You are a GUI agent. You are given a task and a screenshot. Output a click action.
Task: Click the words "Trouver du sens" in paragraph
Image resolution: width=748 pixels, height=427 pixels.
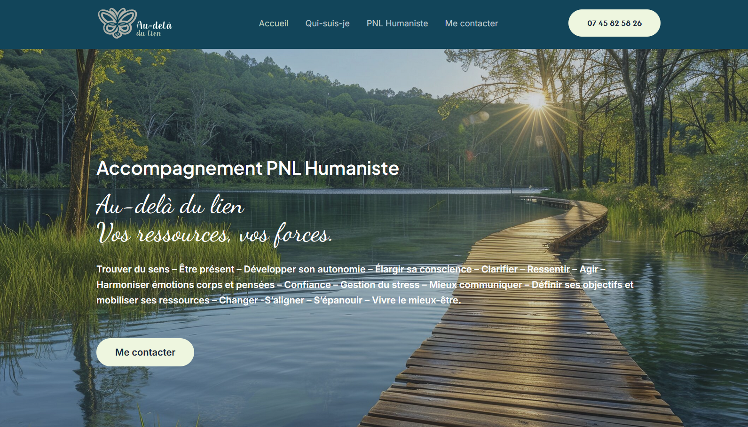coord(133,269)
